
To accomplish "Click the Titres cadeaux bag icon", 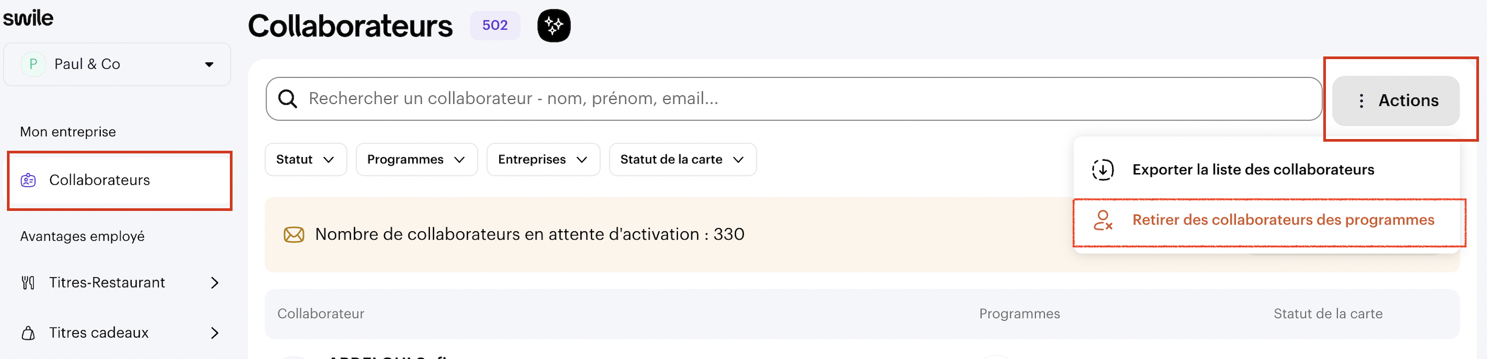I will coord(28,333).
